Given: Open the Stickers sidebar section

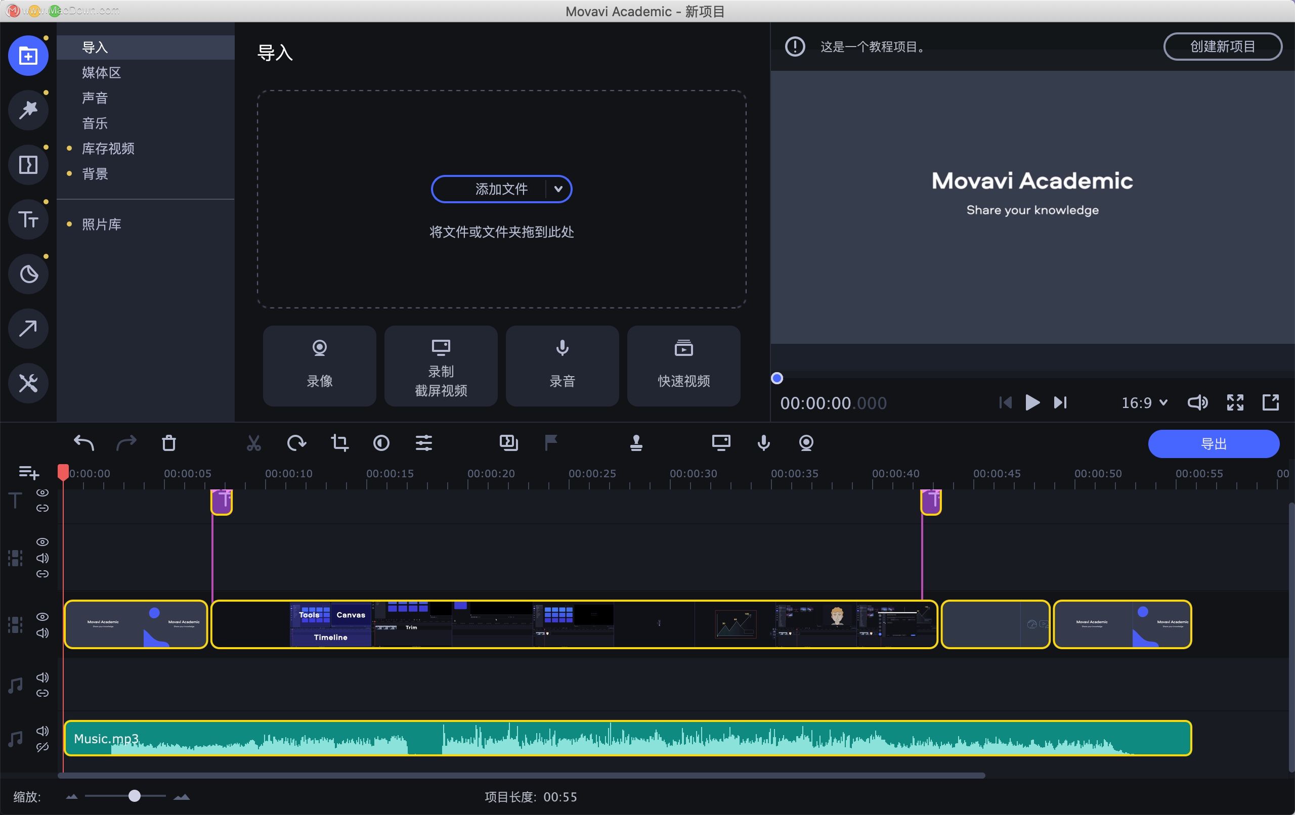Looking at the screenshot, I should (x=28, y=274).
